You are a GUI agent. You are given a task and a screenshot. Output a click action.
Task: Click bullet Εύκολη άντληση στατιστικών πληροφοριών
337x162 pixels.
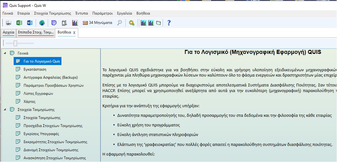click(x=158, y=135)
